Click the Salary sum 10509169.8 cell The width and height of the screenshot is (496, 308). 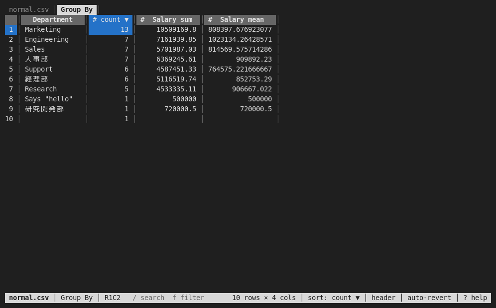point(168,30)
